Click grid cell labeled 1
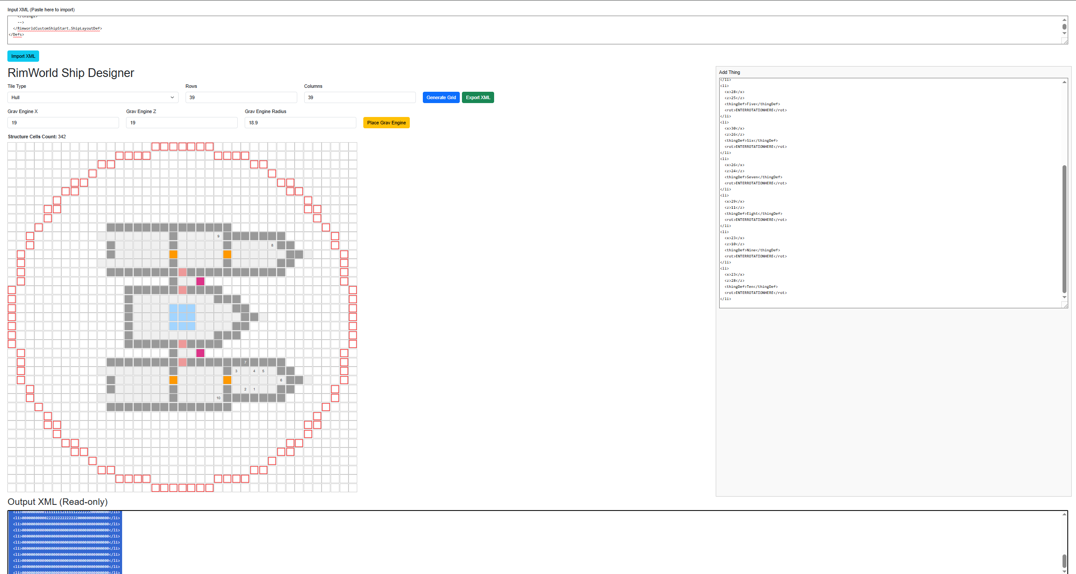Image resolution: width=1076 pixels, height=574 pixels. [x=254, y=389]
